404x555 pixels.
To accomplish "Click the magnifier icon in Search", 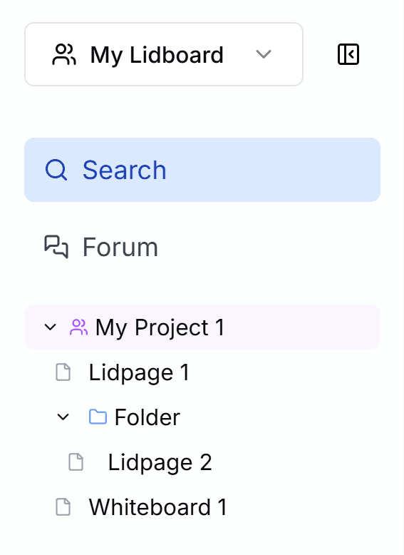I will [x=56, y=170].
